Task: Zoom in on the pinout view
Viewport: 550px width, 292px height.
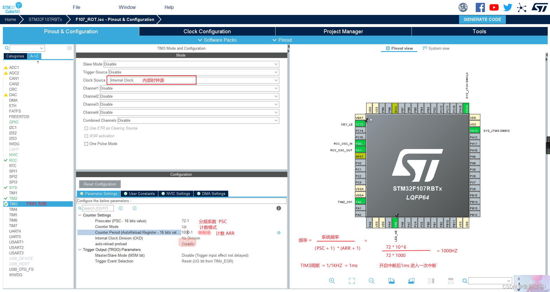Action: (x=332, y=281)
